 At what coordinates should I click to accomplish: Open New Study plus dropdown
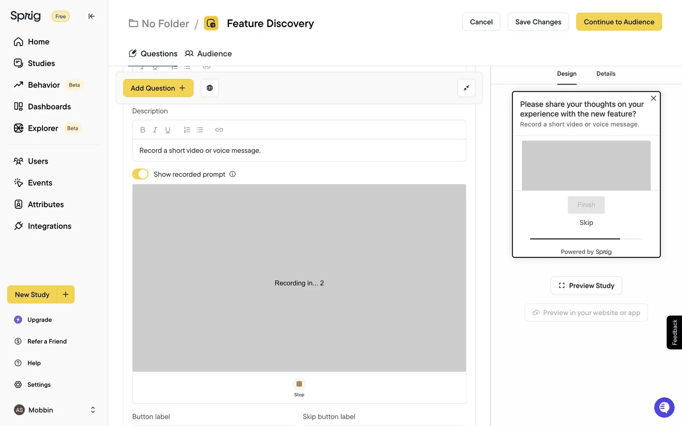click(66, 294)
